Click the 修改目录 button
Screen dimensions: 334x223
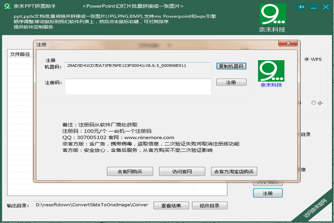pos(210,206)
